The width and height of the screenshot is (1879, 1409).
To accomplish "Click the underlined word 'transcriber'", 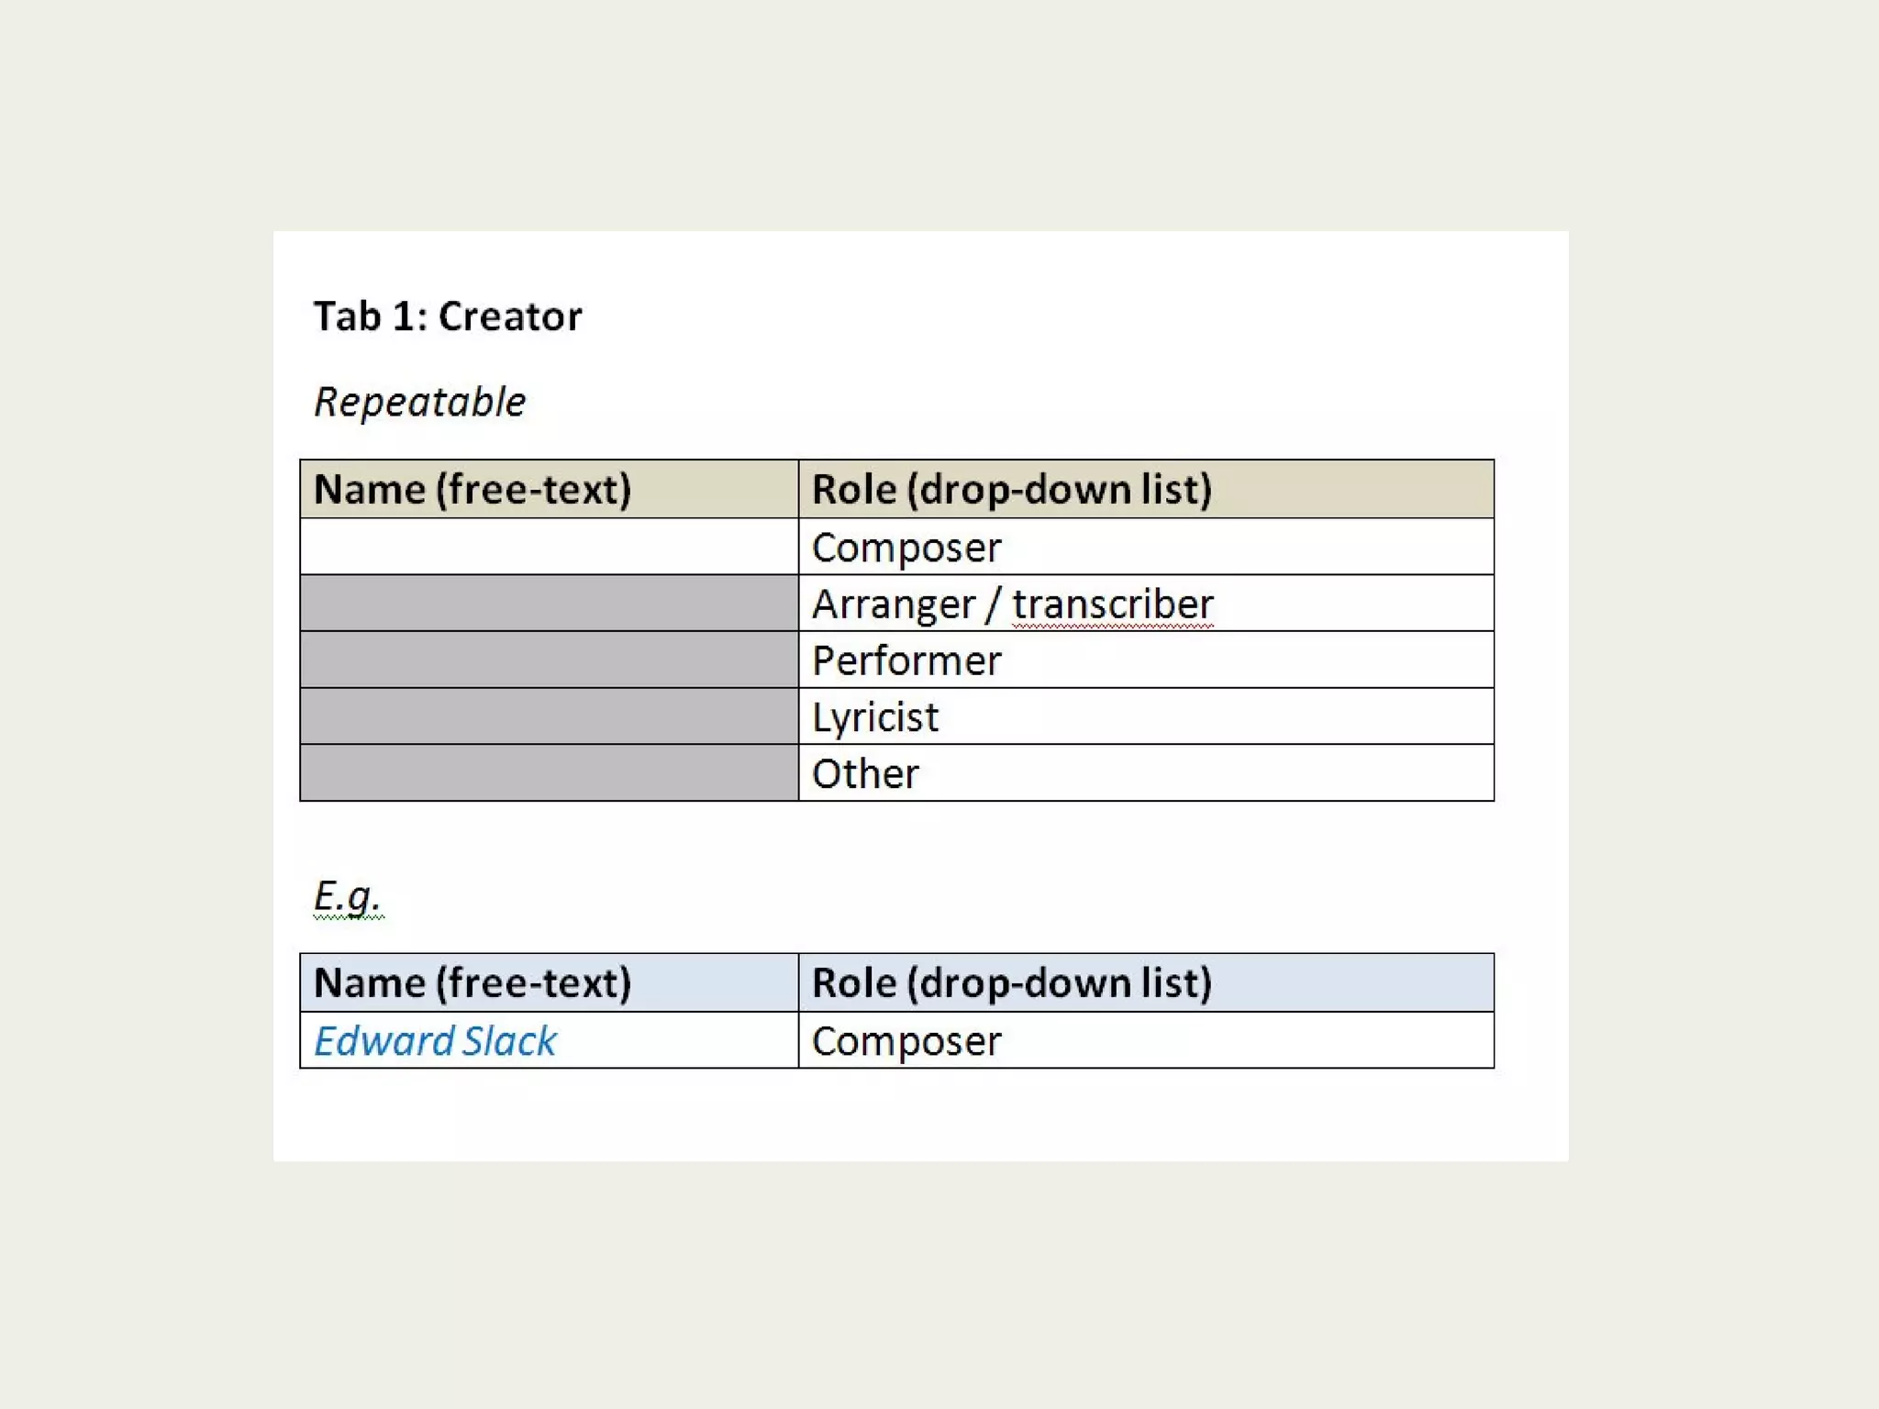I will pyautogui.click(x=1113, y=605).
